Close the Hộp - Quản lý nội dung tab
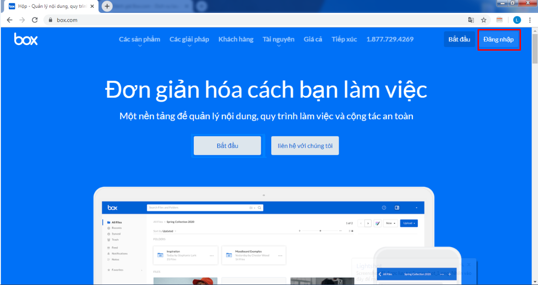538x285 pixels. [x=92, y=6]
